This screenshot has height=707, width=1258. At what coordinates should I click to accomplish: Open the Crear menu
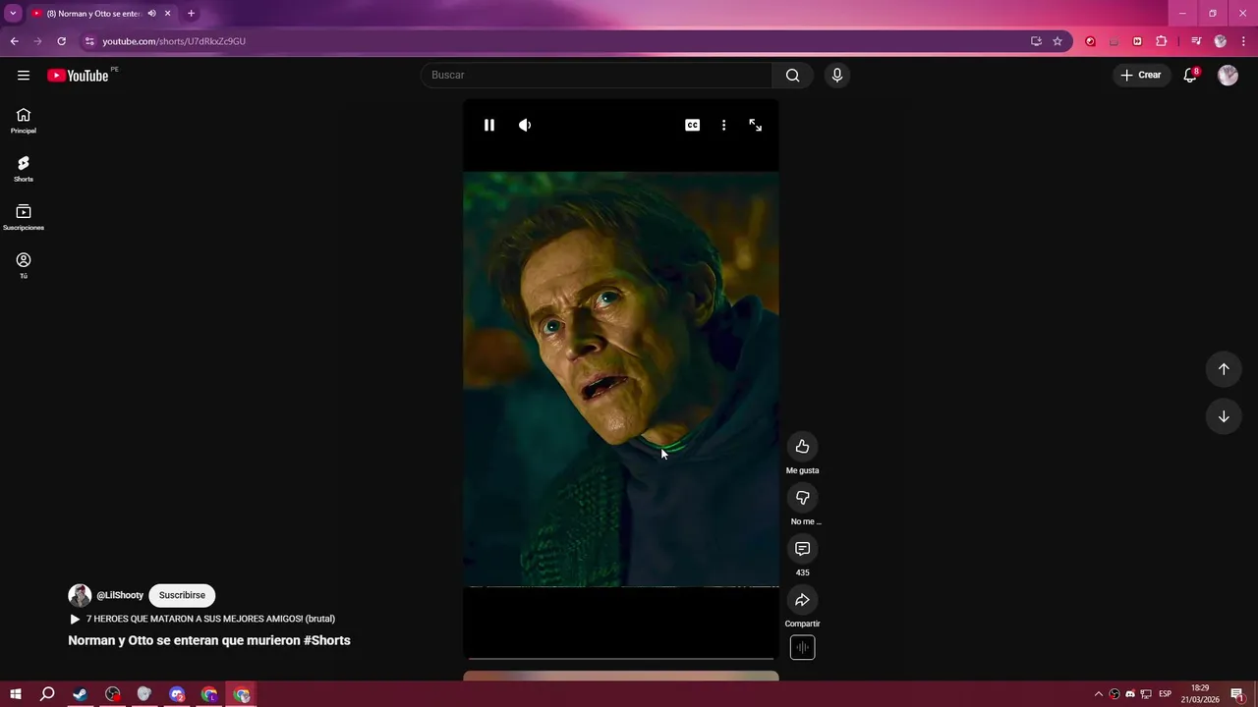pos(1141,76)
